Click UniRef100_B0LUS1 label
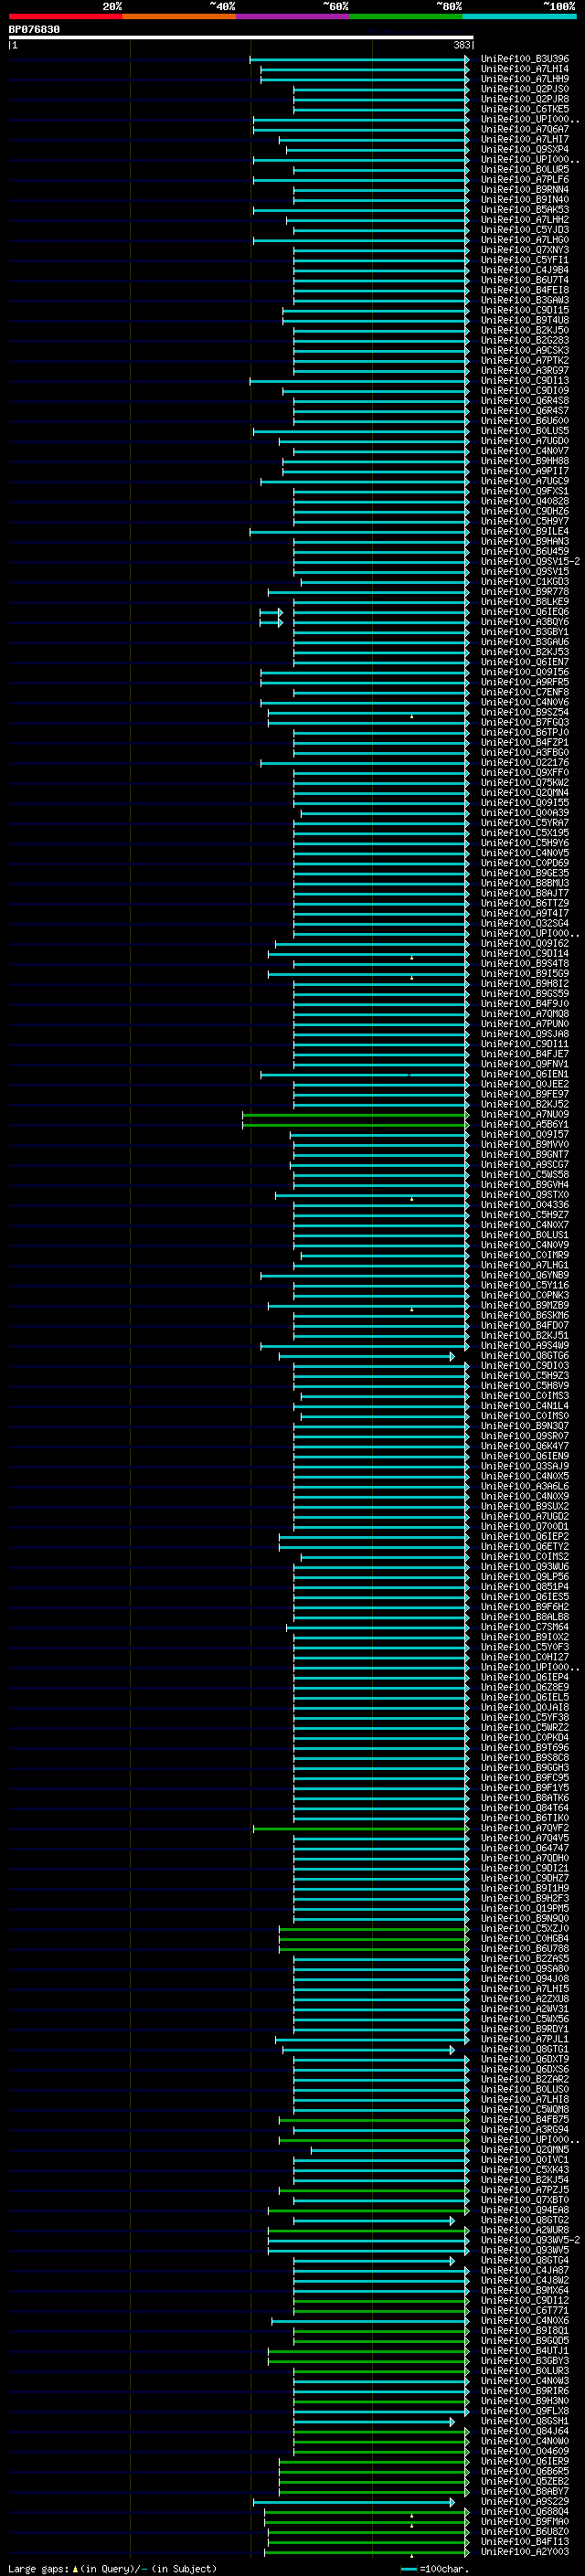Image resolution: width=585 pixels, height=2576 pixels. (524, 1235)
